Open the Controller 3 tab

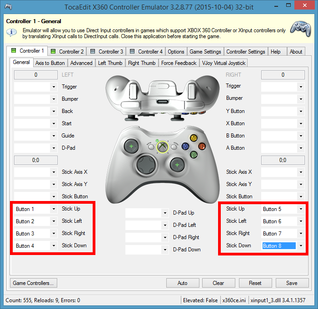106,51
